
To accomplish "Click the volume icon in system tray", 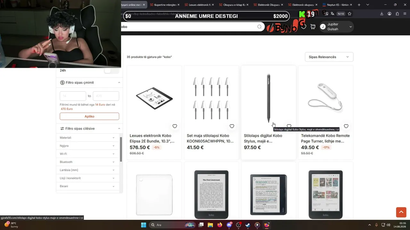I will [389, 225].
